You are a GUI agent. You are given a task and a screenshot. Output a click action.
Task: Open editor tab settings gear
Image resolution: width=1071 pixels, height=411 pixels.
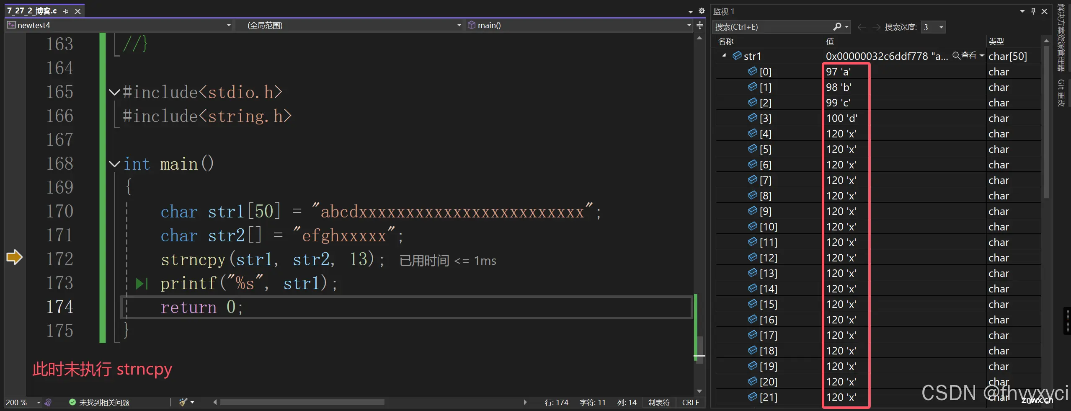[702, 11]
